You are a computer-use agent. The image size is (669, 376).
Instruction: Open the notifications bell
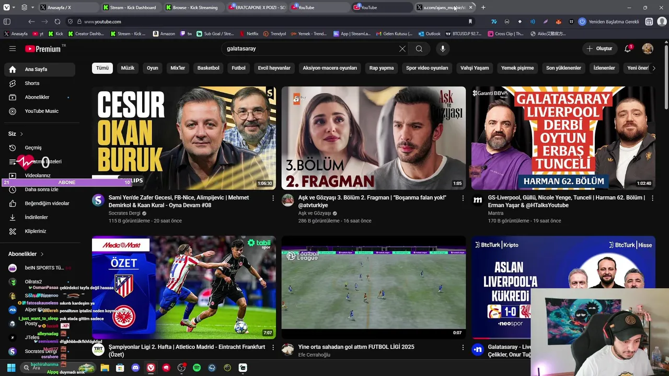628,49
